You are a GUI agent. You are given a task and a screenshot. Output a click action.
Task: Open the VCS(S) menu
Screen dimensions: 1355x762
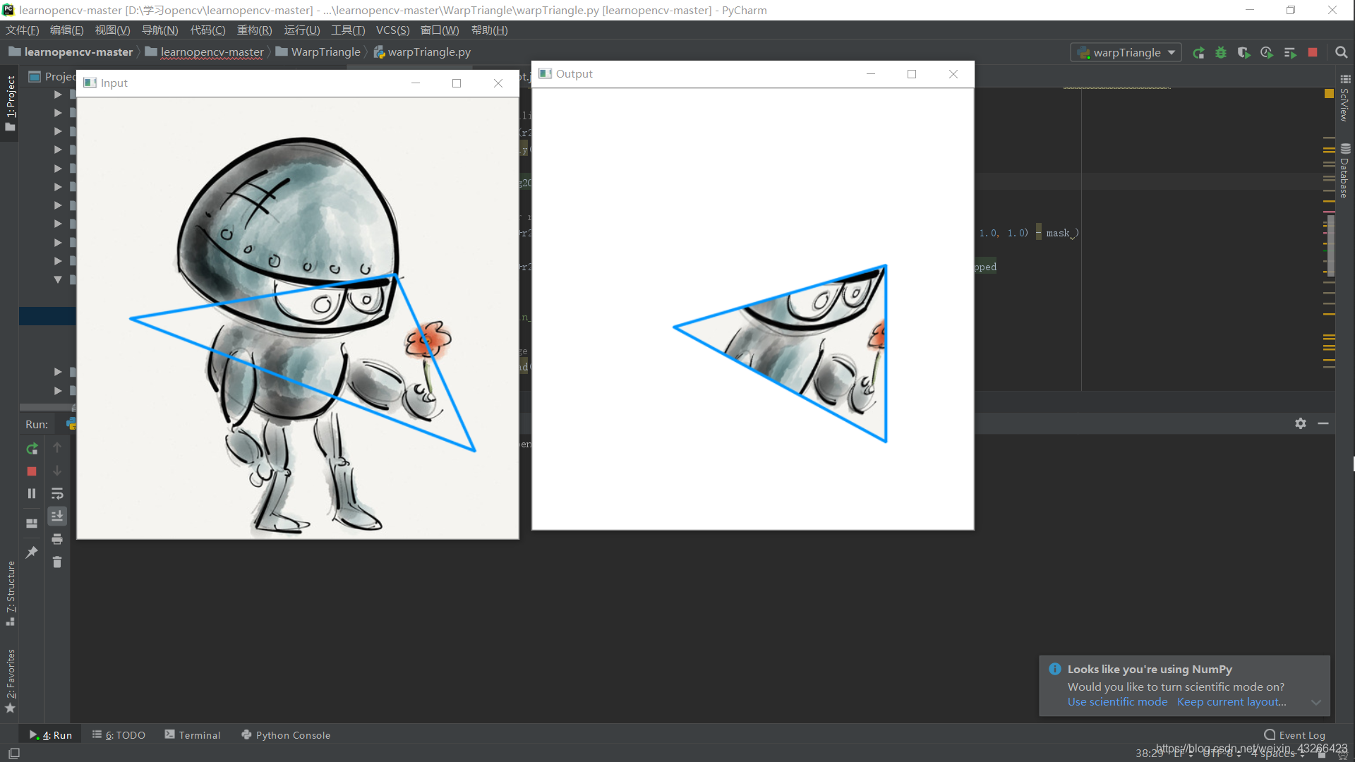(x=393, y=30)
